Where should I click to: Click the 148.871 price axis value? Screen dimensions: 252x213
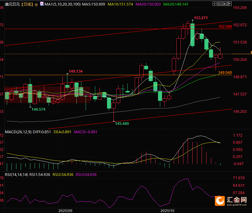click(240, 77)
